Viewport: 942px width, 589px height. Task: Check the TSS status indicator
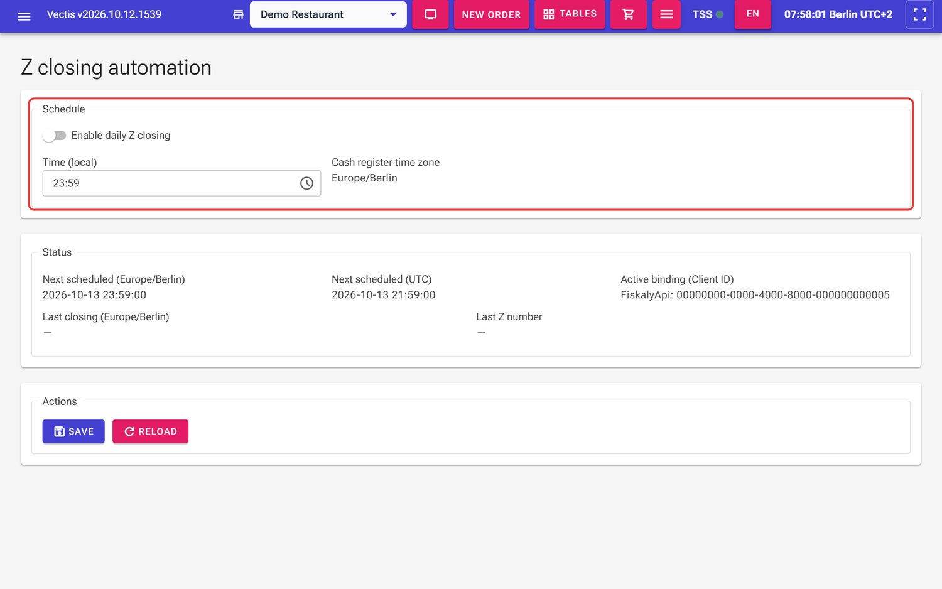[x=708, y=14]
